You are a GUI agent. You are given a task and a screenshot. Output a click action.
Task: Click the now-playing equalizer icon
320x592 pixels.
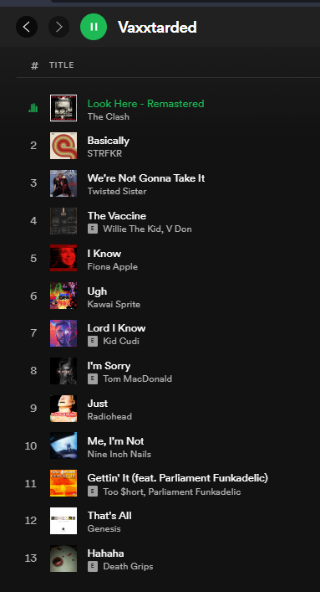pos(33,108)
